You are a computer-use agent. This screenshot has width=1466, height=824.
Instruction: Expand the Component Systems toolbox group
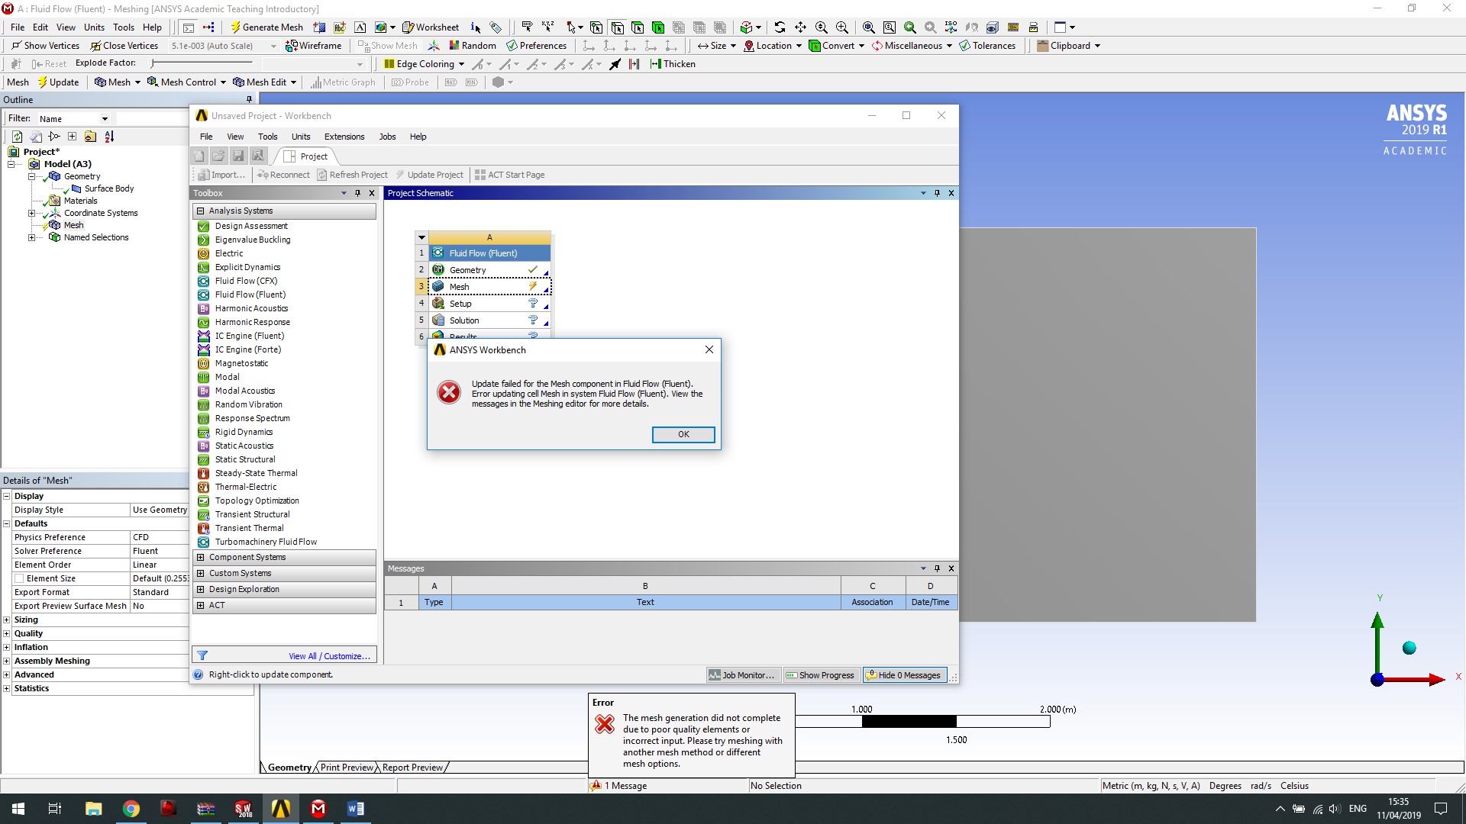click(201, 557)
